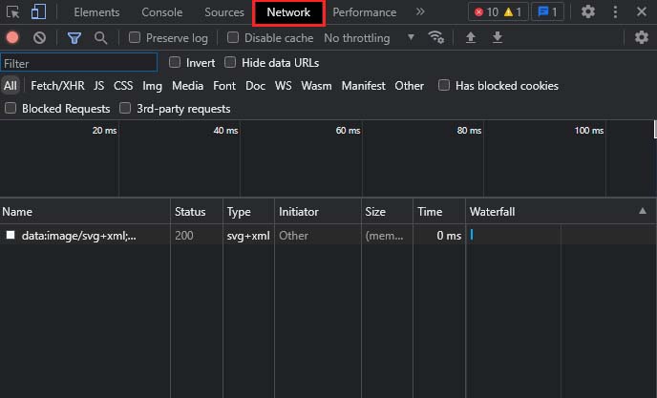Show more tabs with double chevron
This screenshot has width=657, height=398.
[x=420, y=11]
